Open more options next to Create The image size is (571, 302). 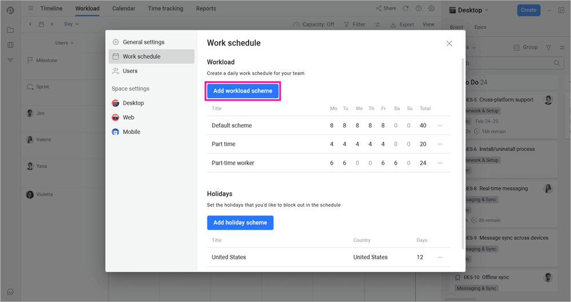pos(549,10)
